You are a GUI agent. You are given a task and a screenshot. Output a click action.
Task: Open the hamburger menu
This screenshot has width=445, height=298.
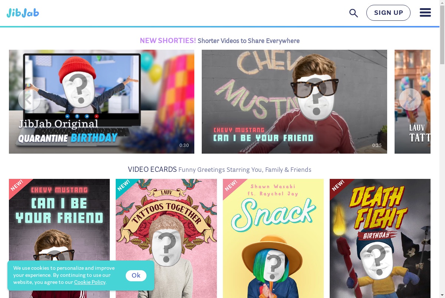click(425, 13)
